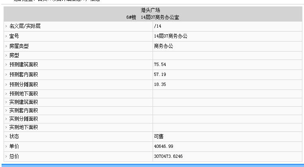Select the 室号 row label

14,36
